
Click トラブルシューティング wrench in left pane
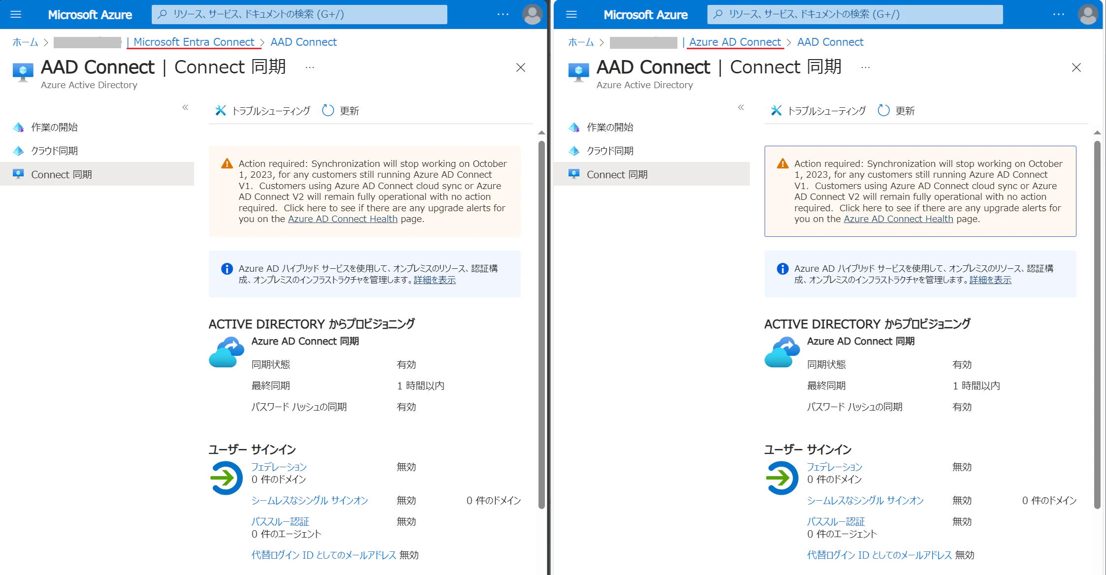[x=221, y=111]
